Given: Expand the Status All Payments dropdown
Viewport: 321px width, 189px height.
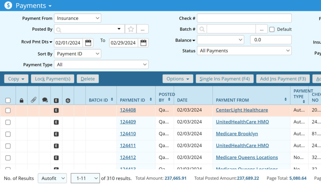Looking at the screenshot, I should point(244,51).
